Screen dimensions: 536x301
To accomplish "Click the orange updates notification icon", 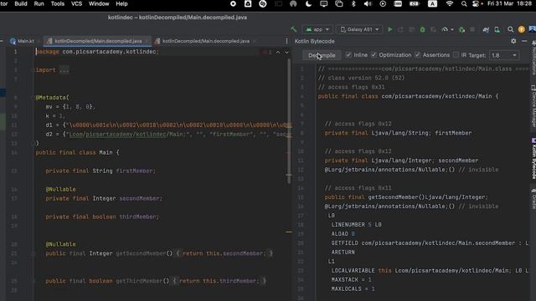I will tap(521, 30).
